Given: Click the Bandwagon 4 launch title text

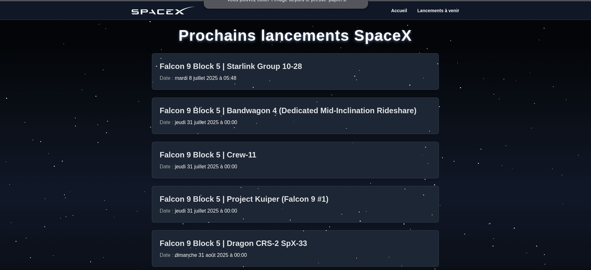Looking at the screenshot, I should pos(288,111).
